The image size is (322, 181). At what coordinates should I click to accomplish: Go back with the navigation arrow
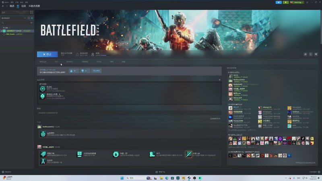pos(3,6)
